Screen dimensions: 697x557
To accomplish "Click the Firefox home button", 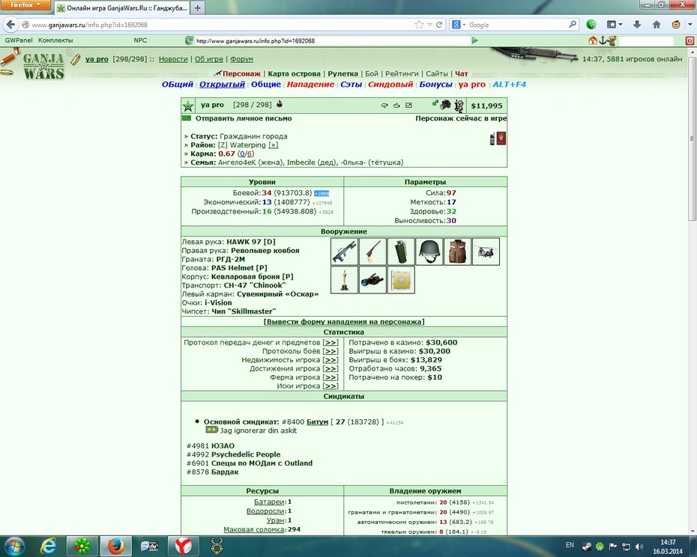I will 657,25.
